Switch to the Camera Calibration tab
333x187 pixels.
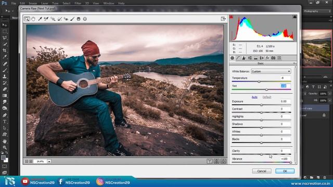(273, 58)
